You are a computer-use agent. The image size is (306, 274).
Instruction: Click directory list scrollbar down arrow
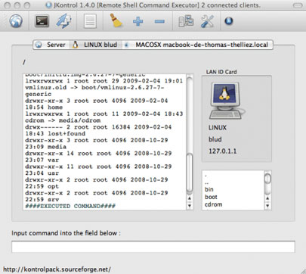[x=267, y=206]
